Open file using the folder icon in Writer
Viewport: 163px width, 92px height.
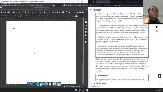tap(5, 13)
